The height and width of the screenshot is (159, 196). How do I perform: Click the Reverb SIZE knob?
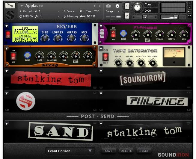pos(45,38)
